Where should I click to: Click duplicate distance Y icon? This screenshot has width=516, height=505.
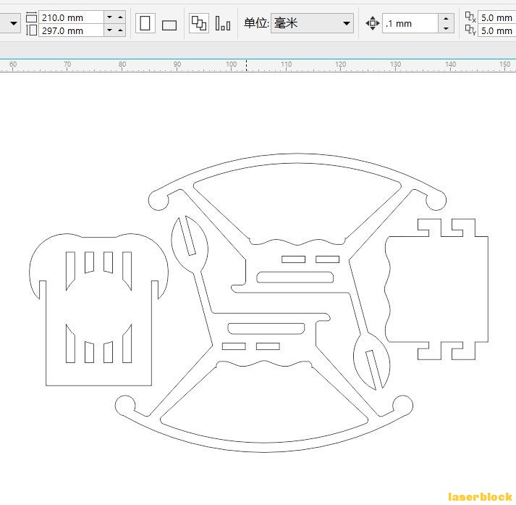click(x=470, y=30)
